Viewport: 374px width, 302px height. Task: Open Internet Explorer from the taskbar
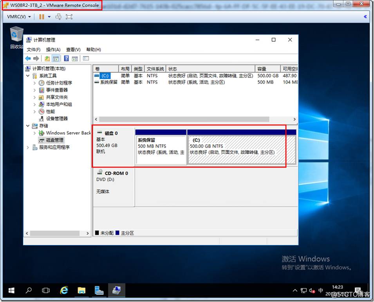[x=64, y=290]
